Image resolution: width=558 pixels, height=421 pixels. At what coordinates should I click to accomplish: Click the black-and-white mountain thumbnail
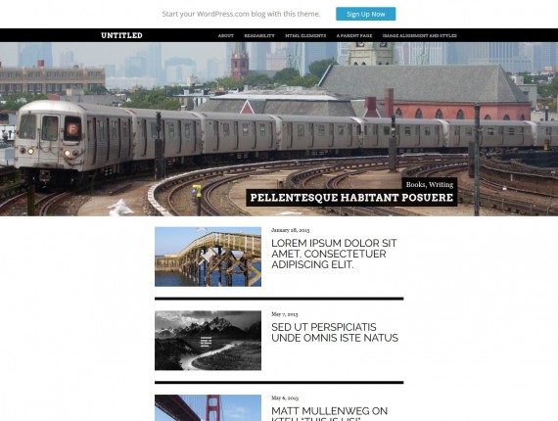coord(208,341)
